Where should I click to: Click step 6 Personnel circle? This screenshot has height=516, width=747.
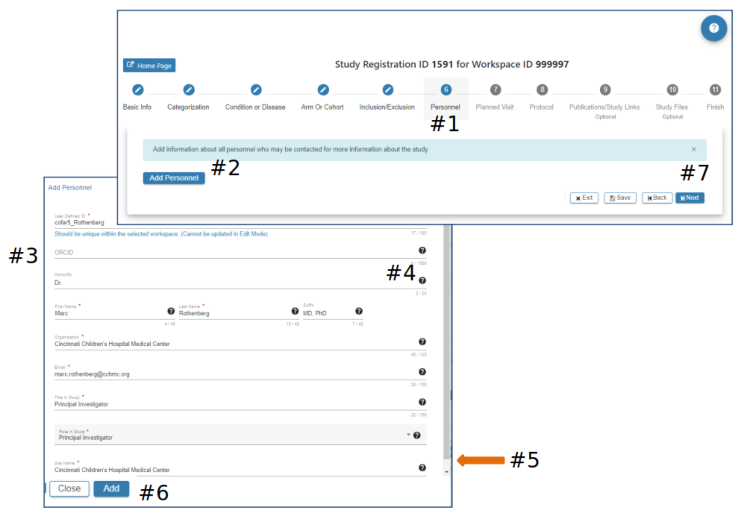pyautogui.click(x=446, y=90)
